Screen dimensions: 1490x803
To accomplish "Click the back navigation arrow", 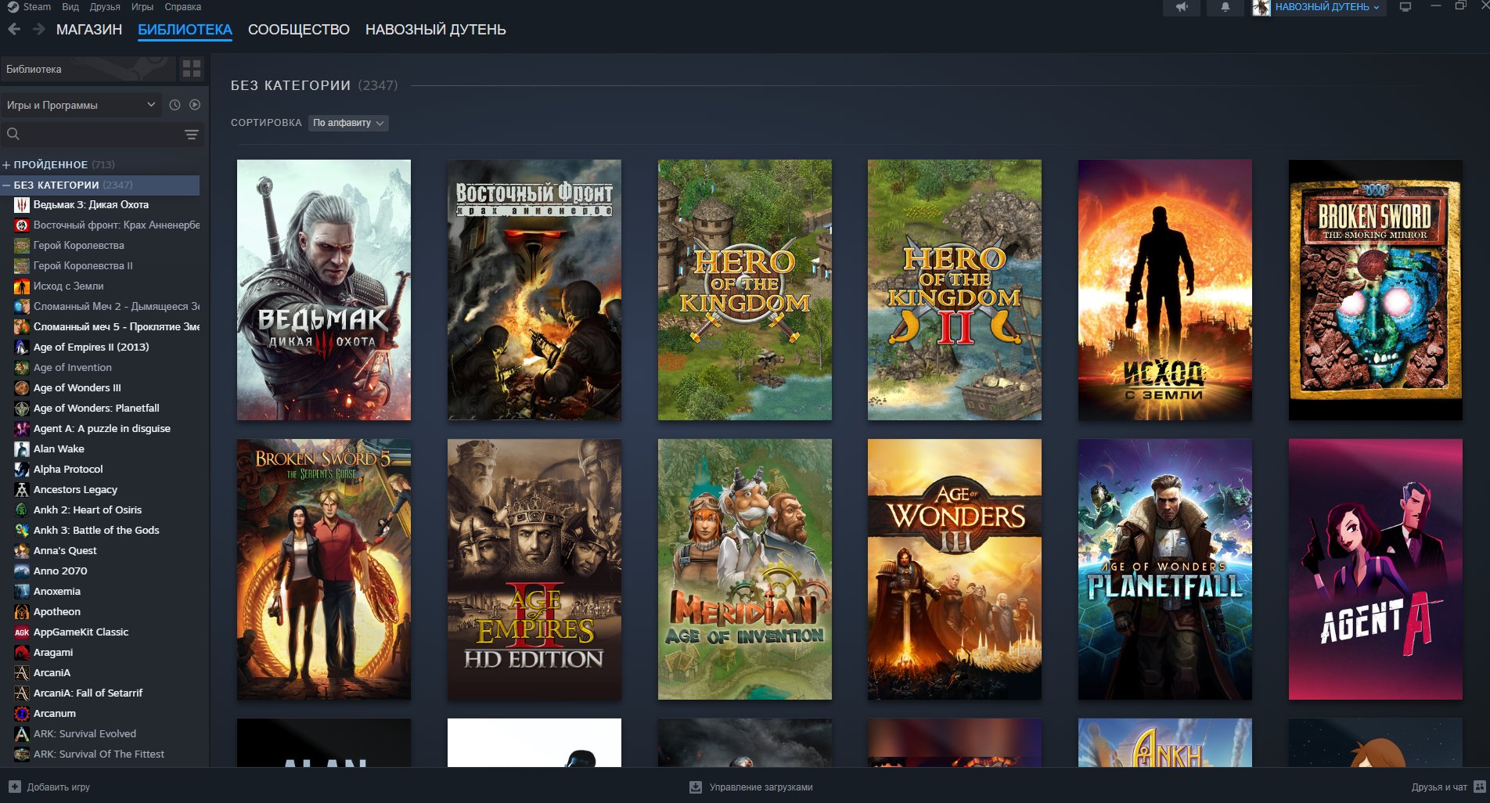I will [14, 29].
